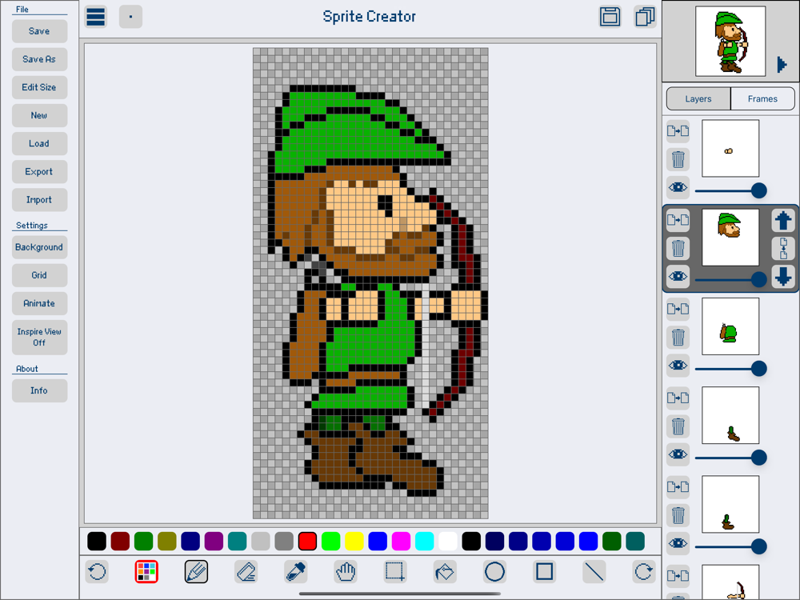Pick the purple color swatch
This screenshot has width=800, height=600.
214,542
